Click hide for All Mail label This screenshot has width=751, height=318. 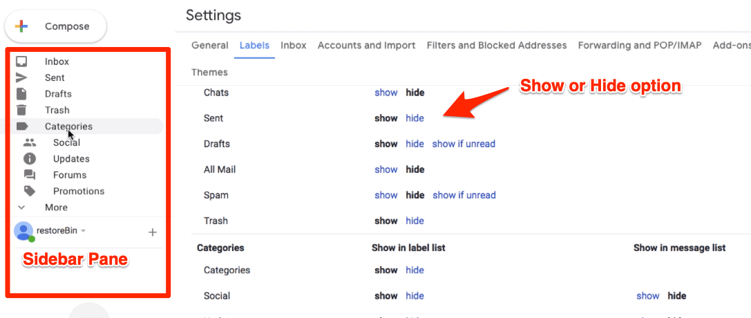tap(415, 169)
